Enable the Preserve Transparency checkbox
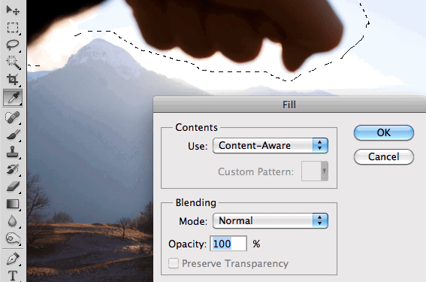 point(174,263)
